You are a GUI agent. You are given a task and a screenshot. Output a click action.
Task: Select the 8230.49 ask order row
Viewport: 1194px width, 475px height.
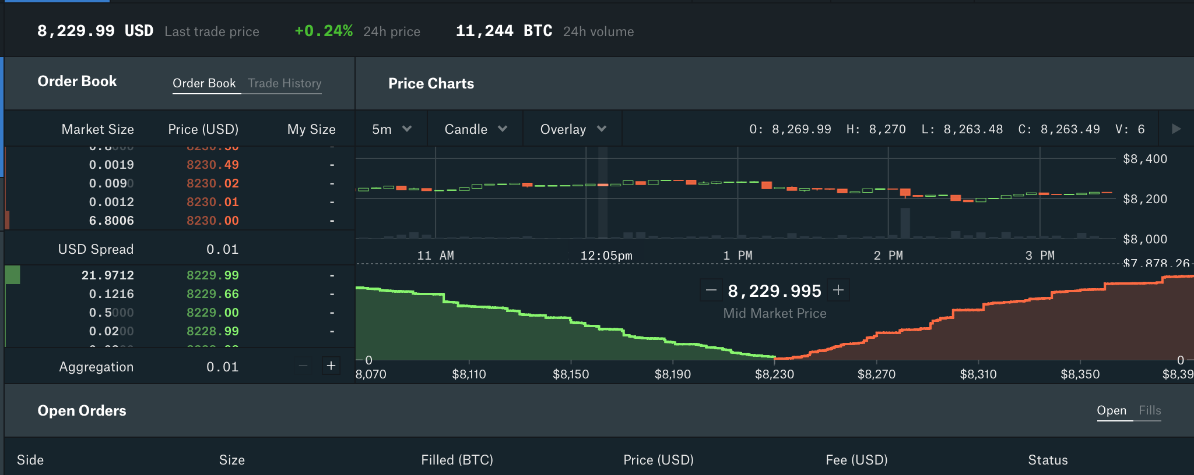212,165
